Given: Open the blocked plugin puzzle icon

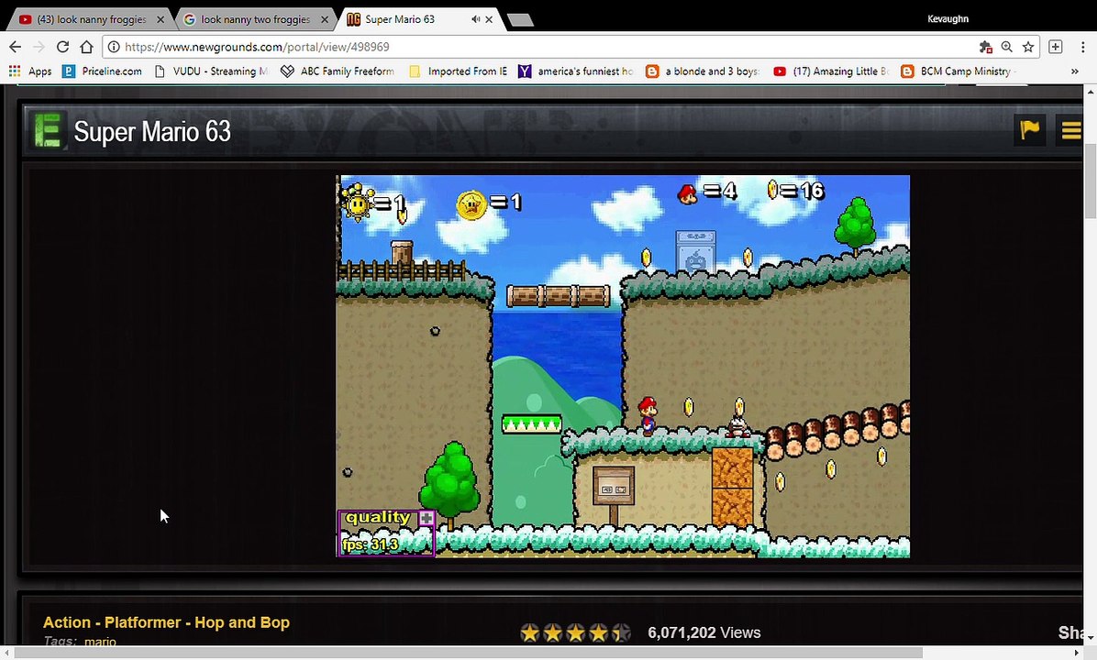Looking at the screenshot, I should 986,47.
